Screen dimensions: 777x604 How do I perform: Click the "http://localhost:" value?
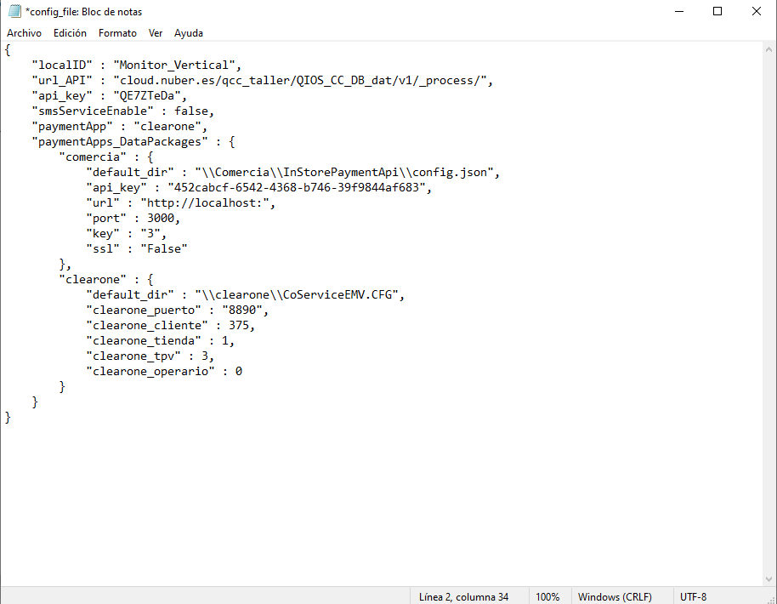pos(205,202)
